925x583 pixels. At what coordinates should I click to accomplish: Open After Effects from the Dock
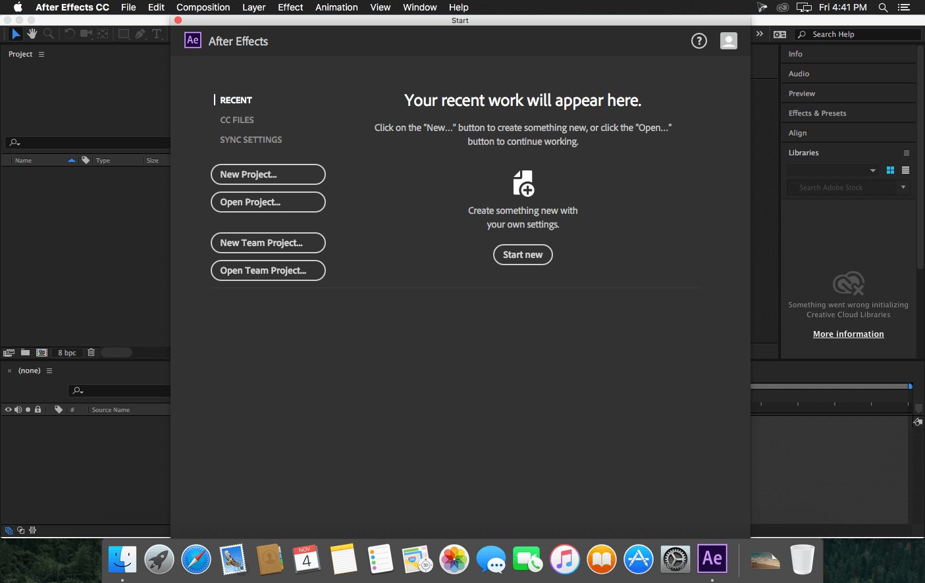pyautogui.click(x=712, y=559)
